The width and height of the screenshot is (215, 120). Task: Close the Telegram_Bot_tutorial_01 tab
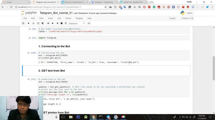click(58, 2)
